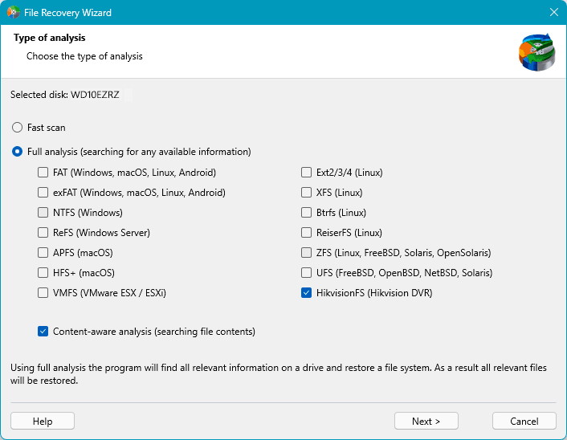Check the Ext2/3/4 (Linux) option
This screenshot has width=567, height=440.
click(306, 173)
